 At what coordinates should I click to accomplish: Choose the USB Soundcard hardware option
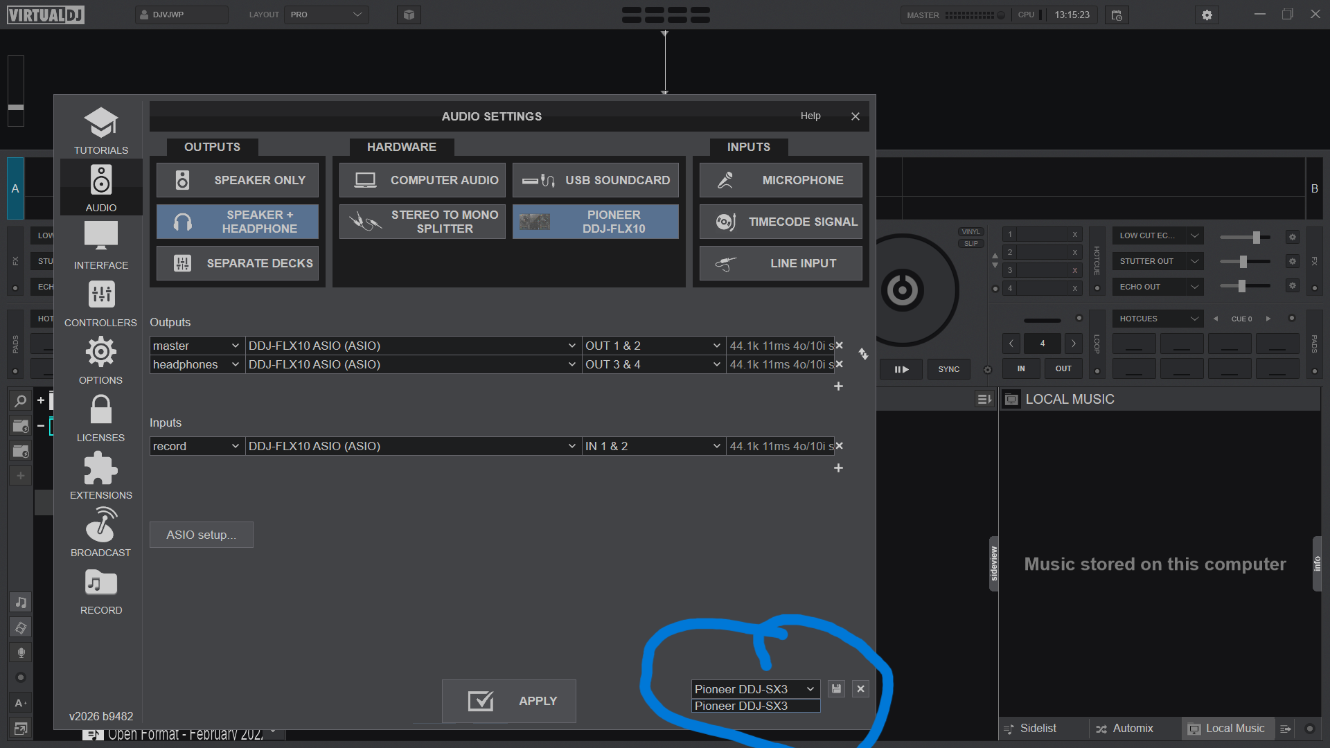pyautogui.click(x=596, y=180)
